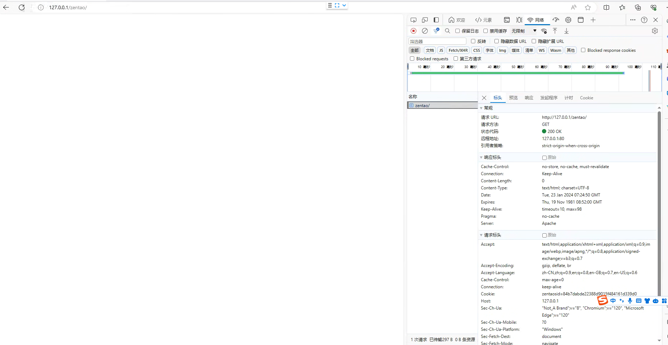Viewport: 668px width, 345px height.
Task: Collapse the 响应标头 section
Action: pos(482,157)
